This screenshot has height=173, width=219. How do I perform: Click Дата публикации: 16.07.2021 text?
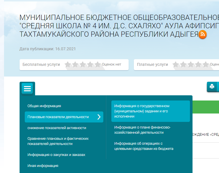(47, 49)
